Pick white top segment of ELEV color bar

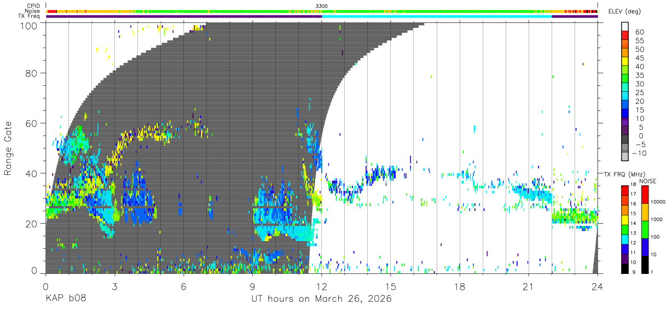[x=625, y=27]
